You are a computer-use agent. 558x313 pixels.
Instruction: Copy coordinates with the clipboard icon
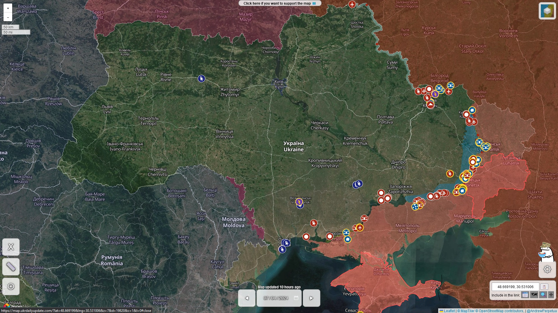tap(544, 287)
